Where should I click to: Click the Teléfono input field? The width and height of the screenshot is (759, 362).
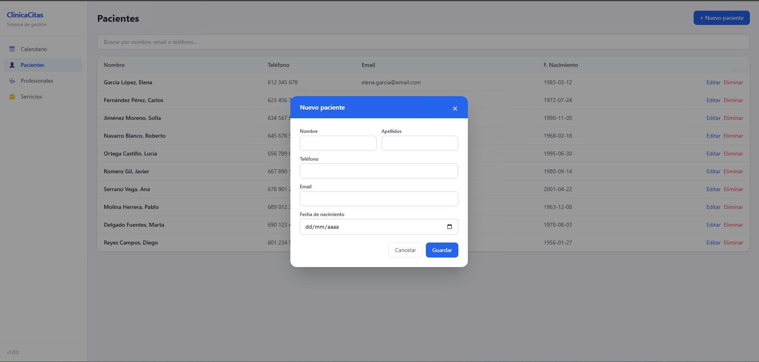(x=379, y=171)
